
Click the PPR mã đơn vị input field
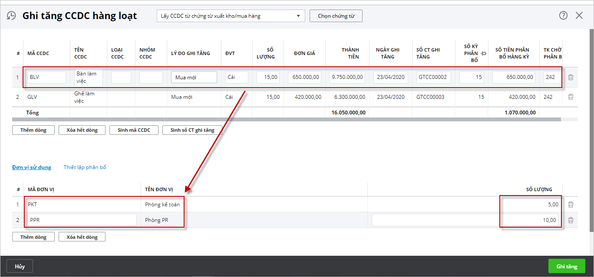pos(82,220)
